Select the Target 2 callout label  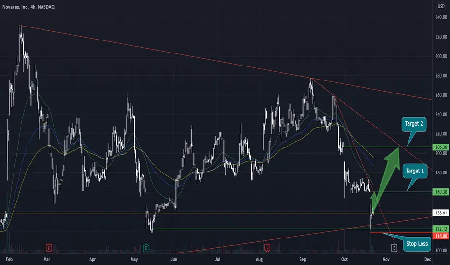(414, 124)
